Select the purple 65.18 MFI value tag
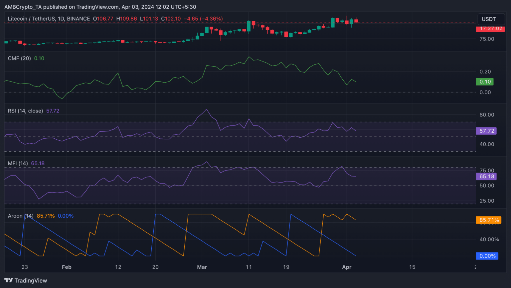 [x=486, y=177]
